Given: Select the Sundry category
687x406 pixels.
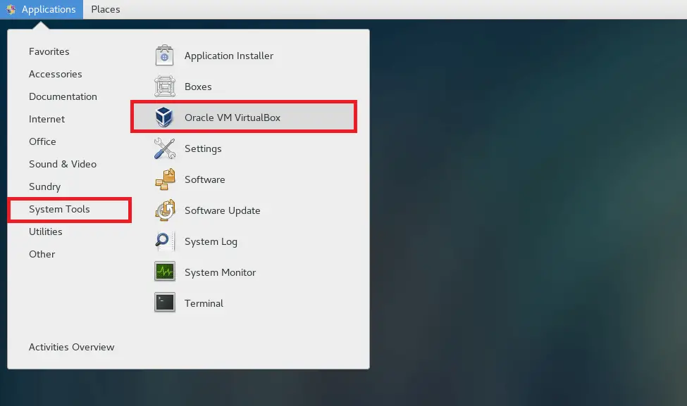Looking at the screenshot, I should [44, 186].
